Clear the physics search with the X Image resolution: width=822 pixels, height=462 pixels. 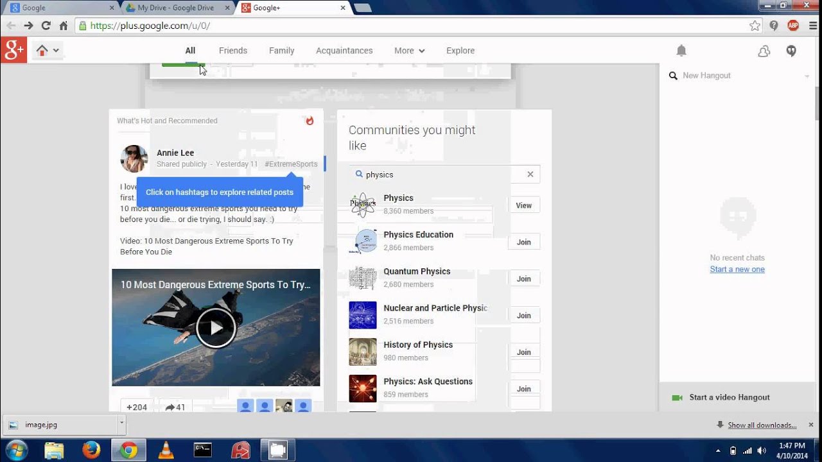tap(530, 174)
